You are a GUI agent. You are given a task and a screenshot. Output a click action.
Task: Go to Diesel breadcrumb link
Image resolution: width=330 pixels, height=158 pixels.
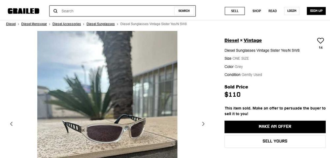[x=11, y=24]
